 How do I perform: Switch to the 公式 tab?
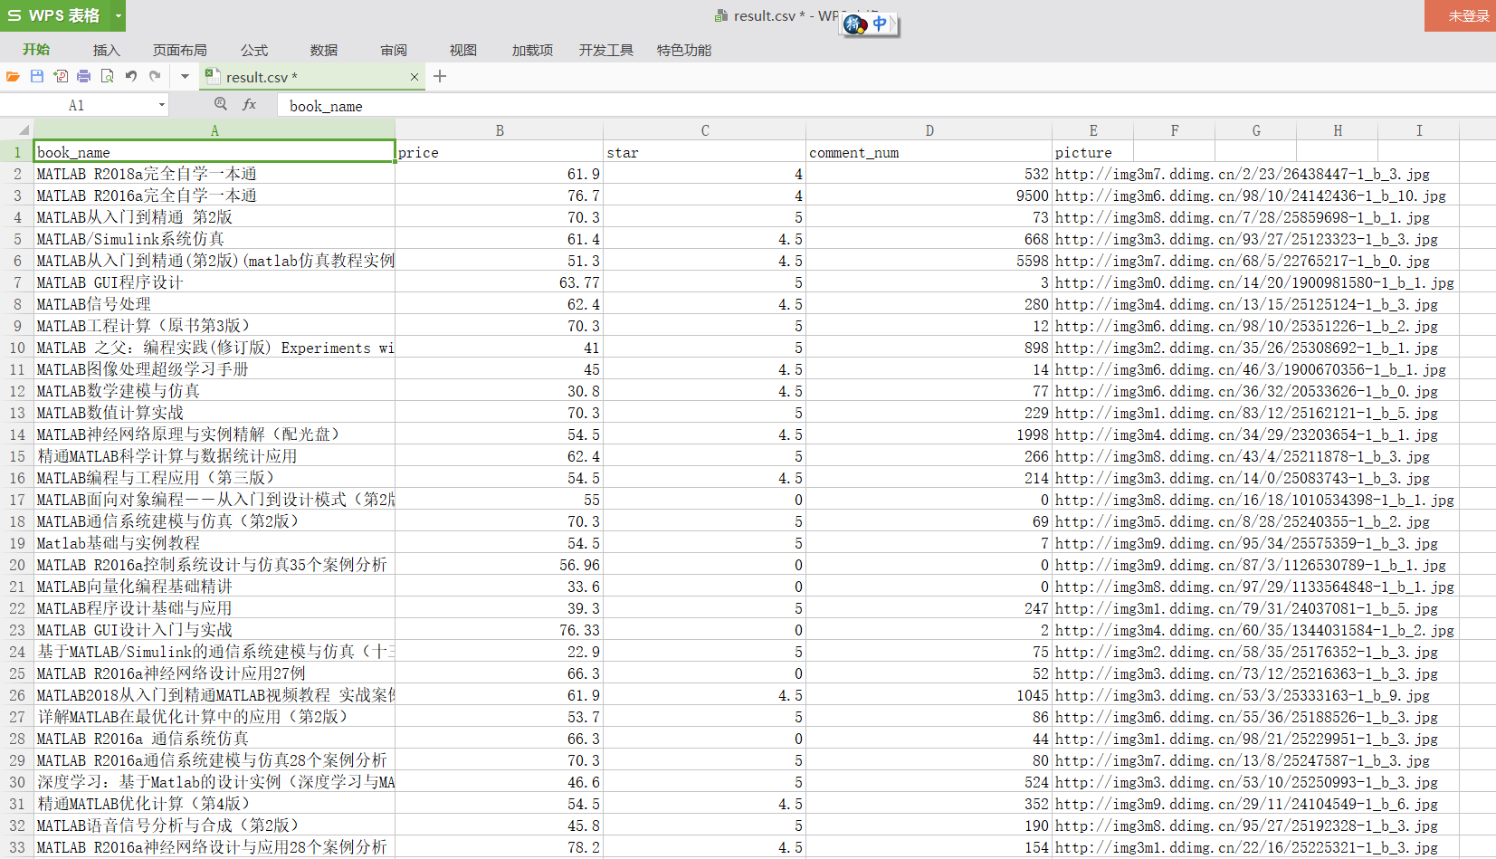coord(254,50)
